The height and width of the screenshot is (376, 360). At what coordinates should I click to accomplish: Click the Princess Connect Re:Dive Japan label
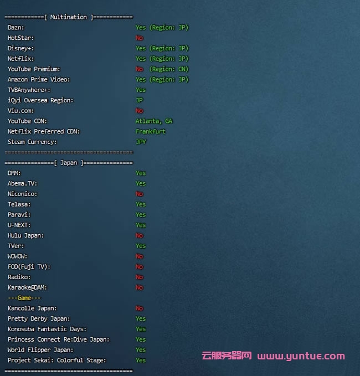[x=59, y=339]
